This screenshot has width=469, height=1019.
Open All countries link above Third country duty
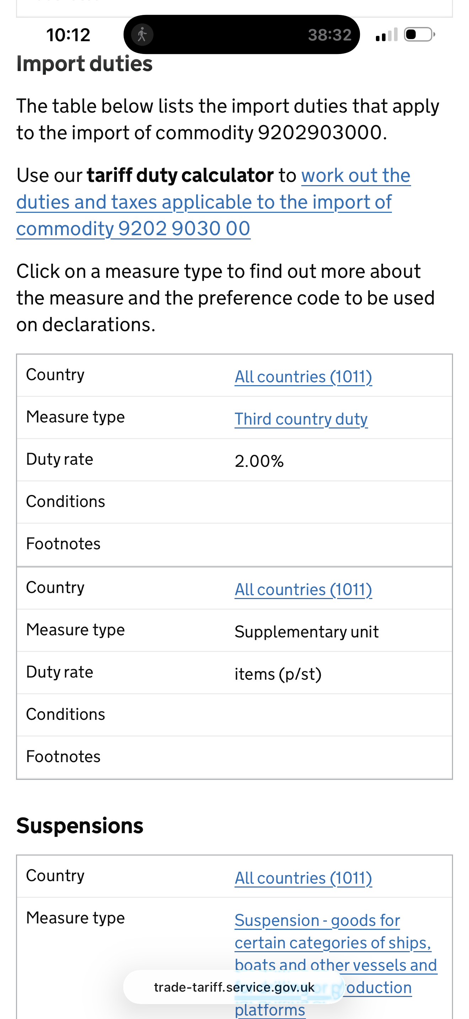(303, 377)
